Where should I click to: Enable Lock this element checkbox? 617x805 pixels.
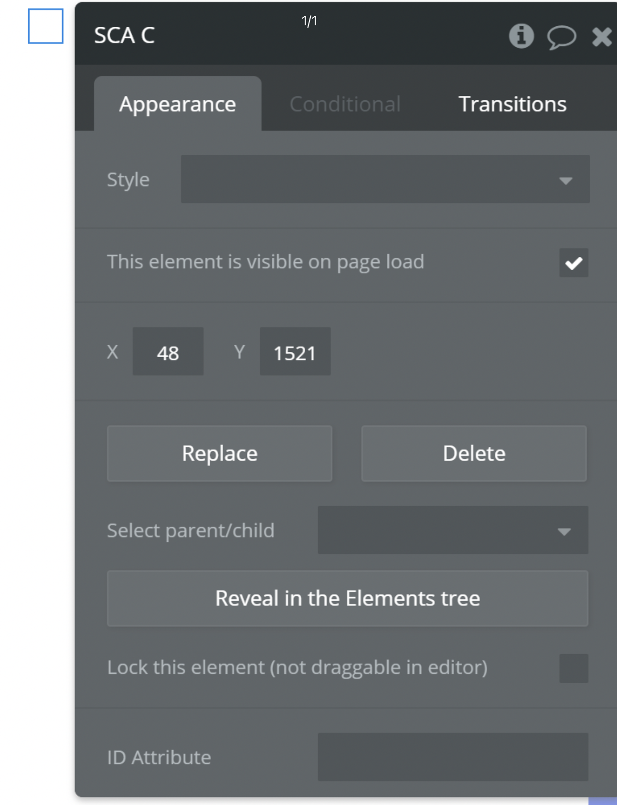click(x=574, y=668)
